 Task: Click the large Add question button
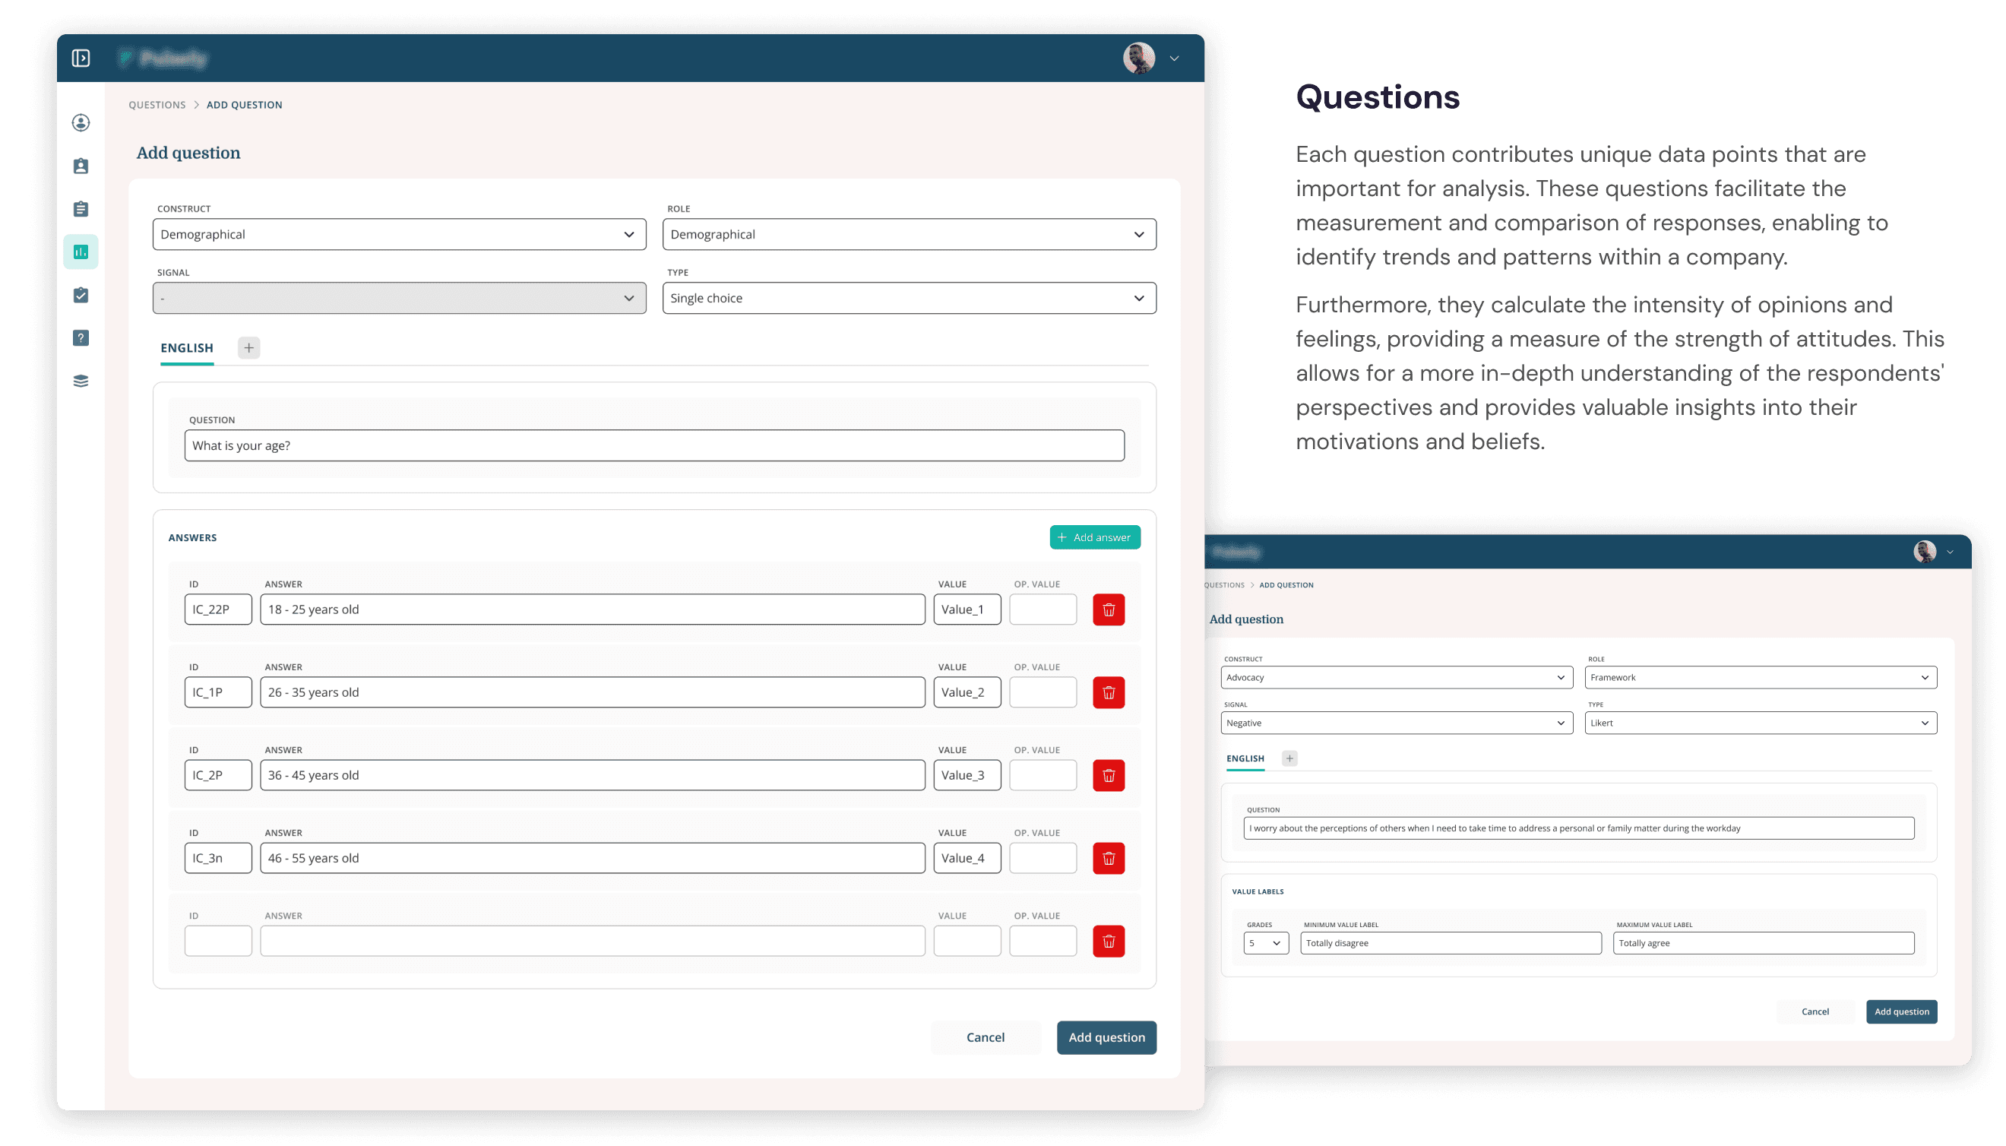1106,1037
